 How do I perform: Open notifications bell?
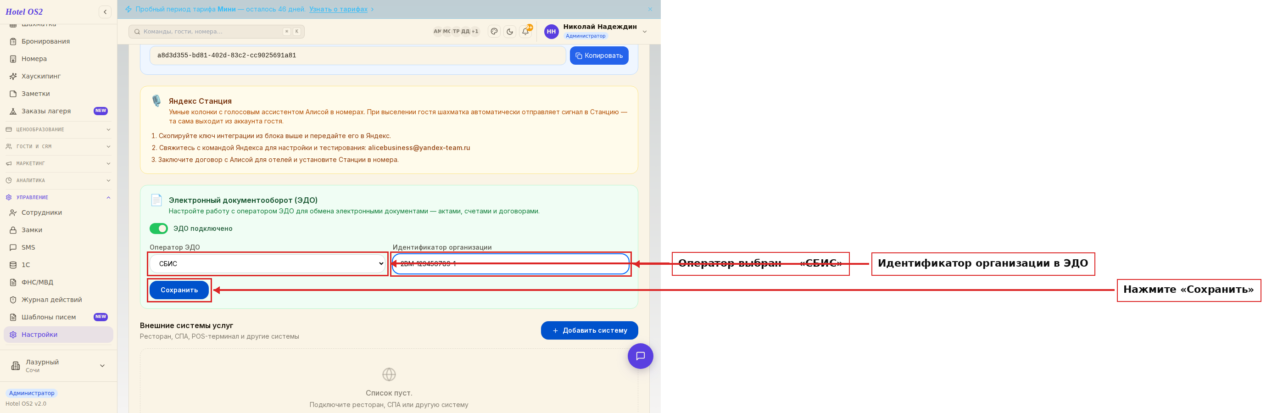(x=525, y=32)
